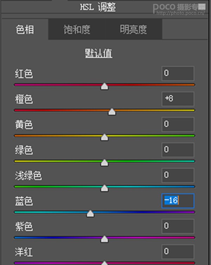
Task: Focus the 橙色 value field showing +8
Action: coord(178,99)
